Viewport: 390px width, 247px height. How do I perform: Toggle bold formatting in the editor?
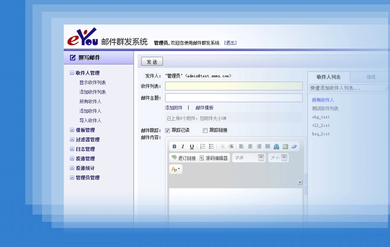tap(174, 147)
